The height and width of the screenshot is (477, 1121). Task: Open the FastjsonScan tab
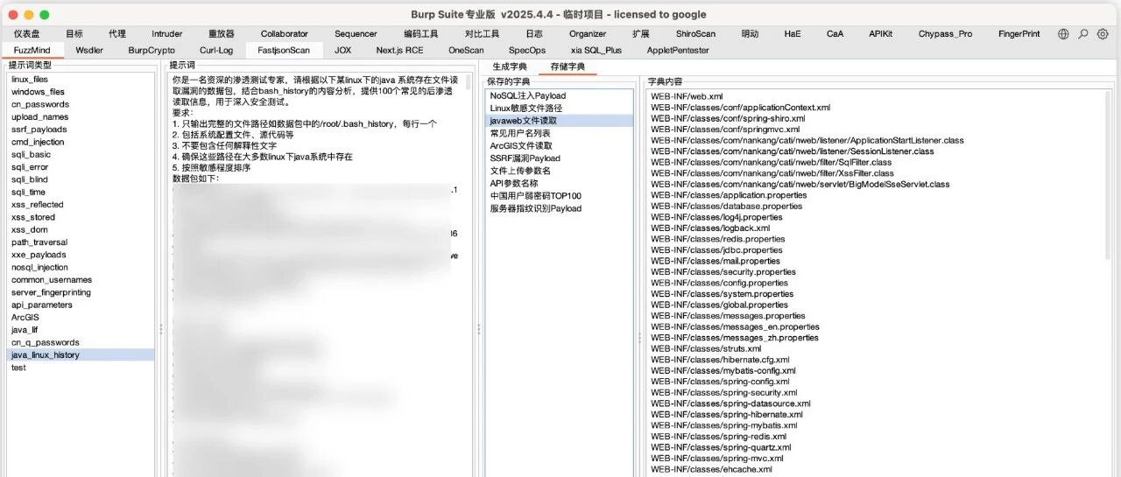(x=284, y=50)
